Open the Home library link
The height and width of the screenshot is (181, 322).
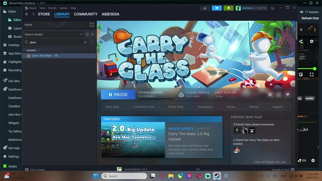pyautogui.click(x=28, y=25)
